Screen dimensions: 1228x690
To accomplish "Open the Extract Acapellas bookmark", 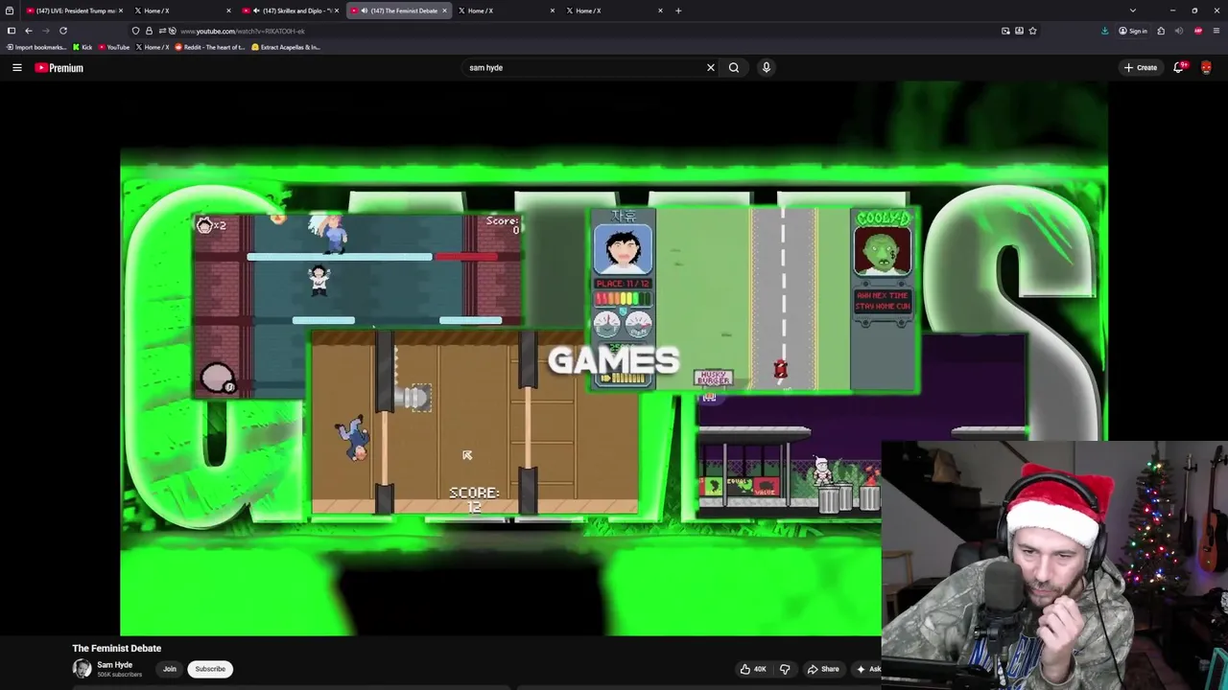I will click(286, 47).
